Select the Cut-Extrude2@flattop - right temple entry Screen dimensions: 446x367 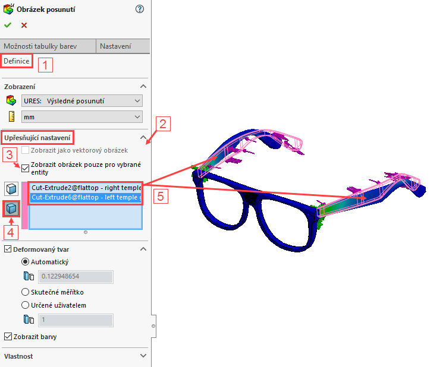[85, 188]
